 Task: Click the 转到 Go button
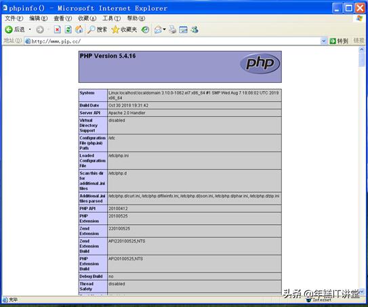(339, 41)
